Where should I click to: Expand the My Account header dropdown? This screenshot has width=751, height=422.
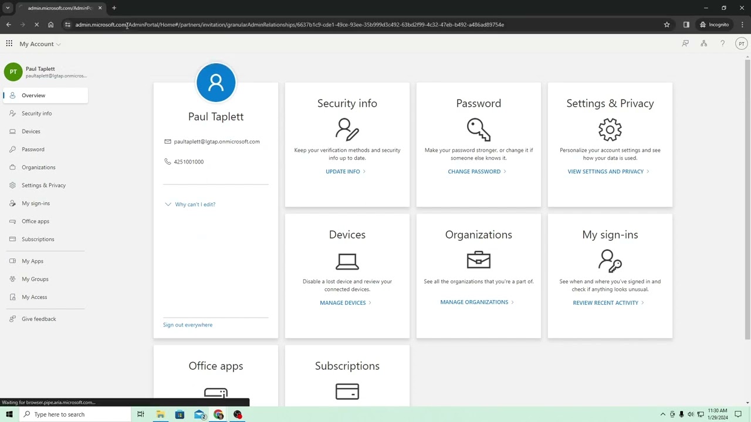[40, 44]
